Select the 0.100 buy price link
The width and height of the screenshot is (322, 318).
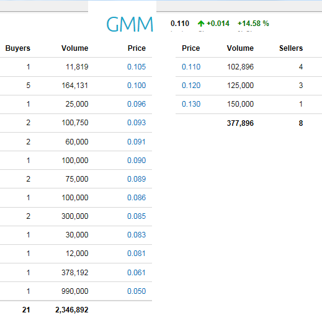point(136,86)
